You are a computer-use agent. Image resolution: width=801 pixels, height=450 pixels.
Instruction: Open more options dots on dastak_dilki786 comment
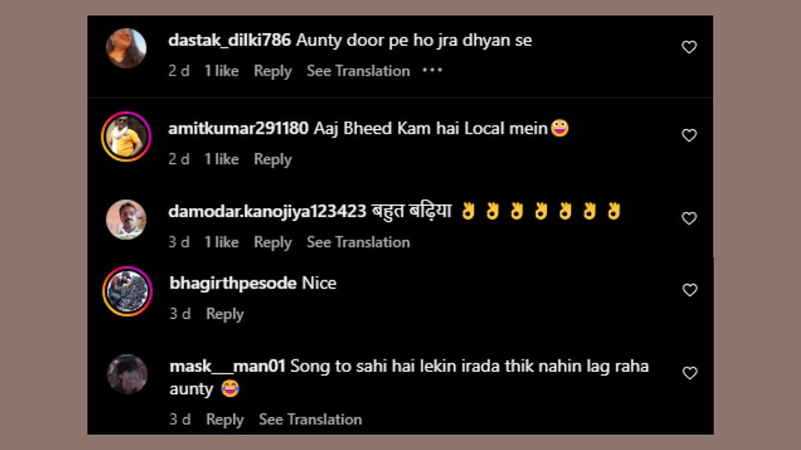click(x=433, y=71)
